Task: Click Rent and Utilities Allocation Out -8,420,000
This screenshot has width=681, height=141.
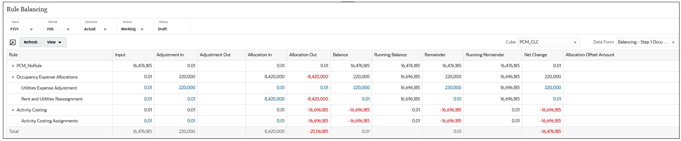Action: 317,99
